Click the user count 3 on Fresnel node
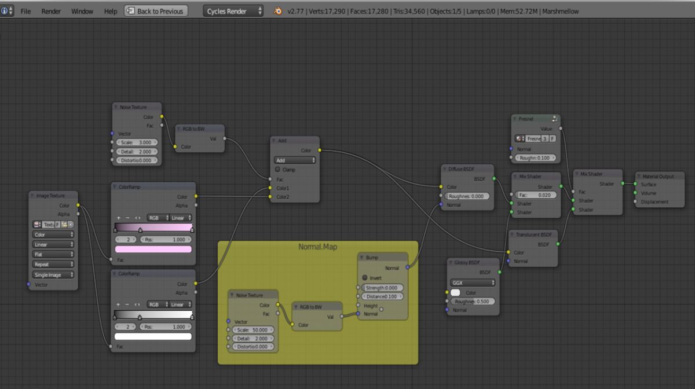Image resolution: width=695 pixels, height=389 pixels. [545, 139]
